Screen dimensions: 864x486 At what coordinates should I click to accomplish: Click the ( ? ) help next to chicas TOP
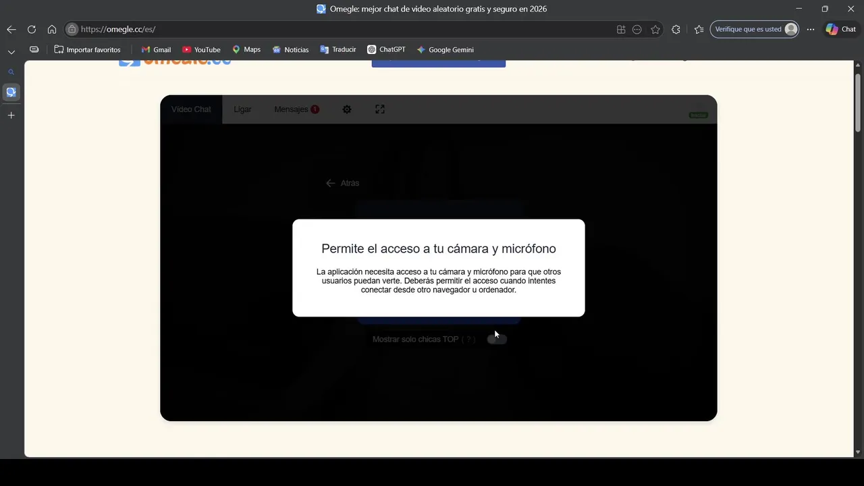(x=468, y=339)
